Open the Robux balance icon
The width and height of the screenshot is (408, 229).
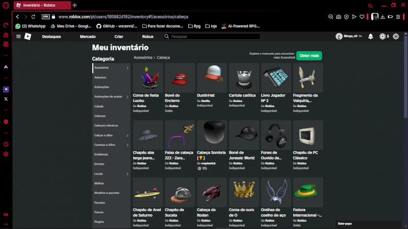[x=382, y=36]
